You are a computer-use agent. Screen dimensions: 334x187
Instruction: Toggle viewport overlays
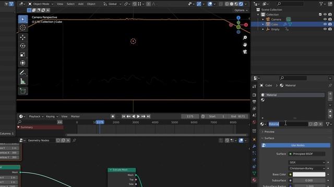click(x=210, y=4)
